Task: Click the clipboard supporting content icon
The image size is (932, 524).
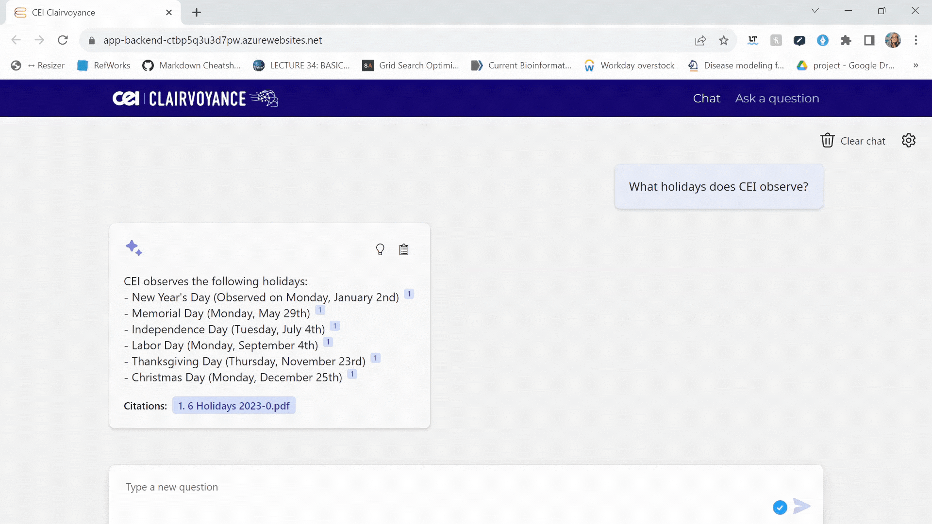Action: click(404, 249)
